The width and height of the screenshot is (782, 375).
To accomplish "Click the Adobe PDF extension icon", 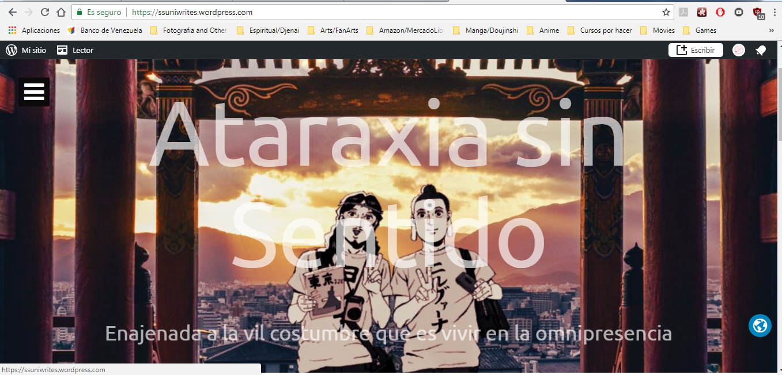I will [x=683, y=12].
